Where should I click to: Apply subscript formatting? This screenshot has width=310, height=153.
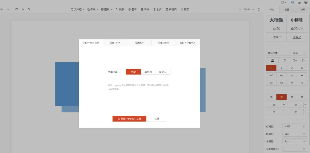click(x=281, y=75)
